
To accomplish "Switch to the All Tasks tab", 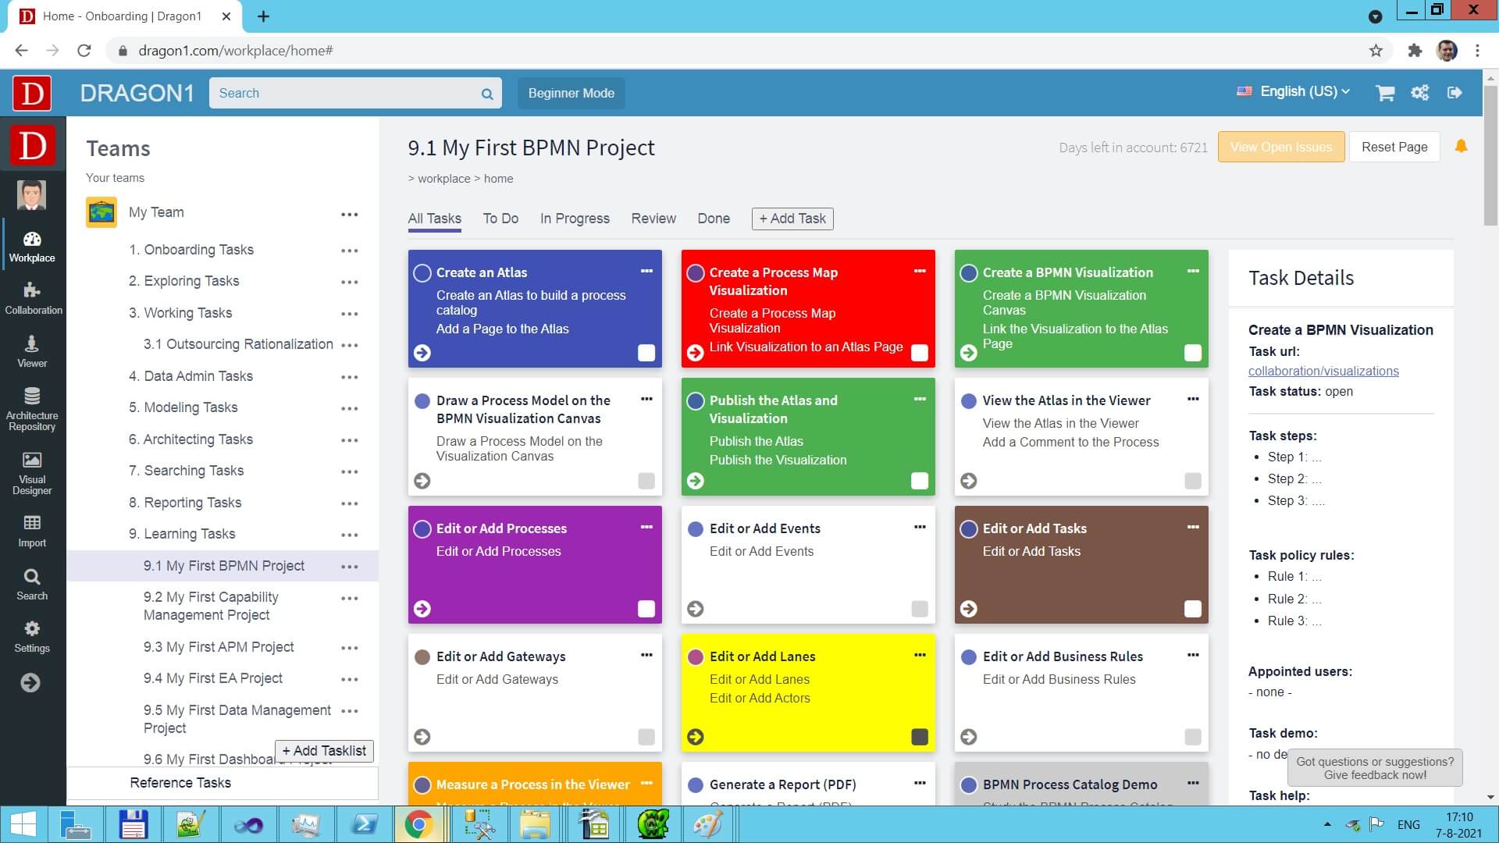I will tap(434, 219).
